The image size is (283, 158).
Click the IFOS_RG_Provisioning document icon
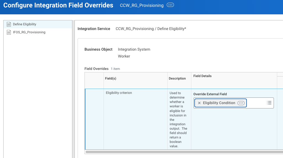coord(9,32)
